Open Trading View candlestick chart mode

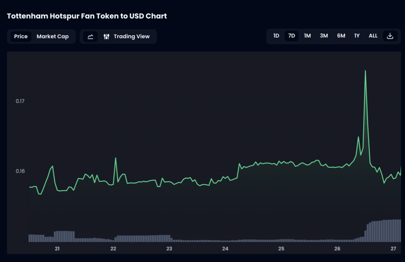point(127,36)
